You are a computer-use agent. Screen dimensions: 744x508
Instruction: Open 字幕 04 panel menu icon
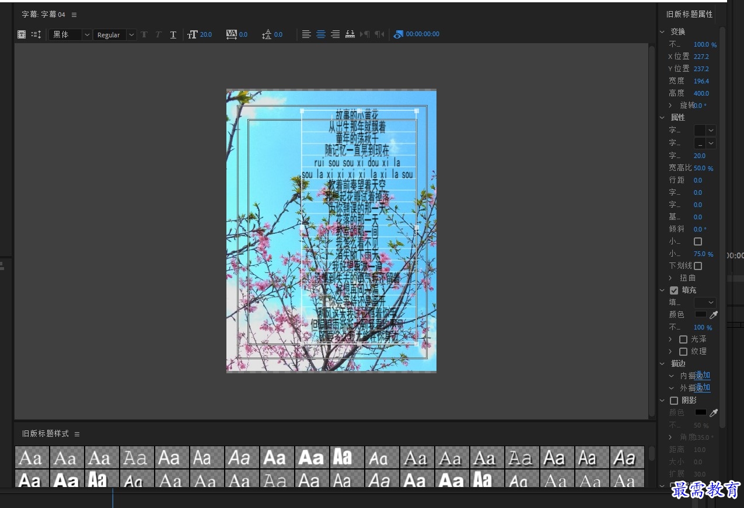point(74,15)
